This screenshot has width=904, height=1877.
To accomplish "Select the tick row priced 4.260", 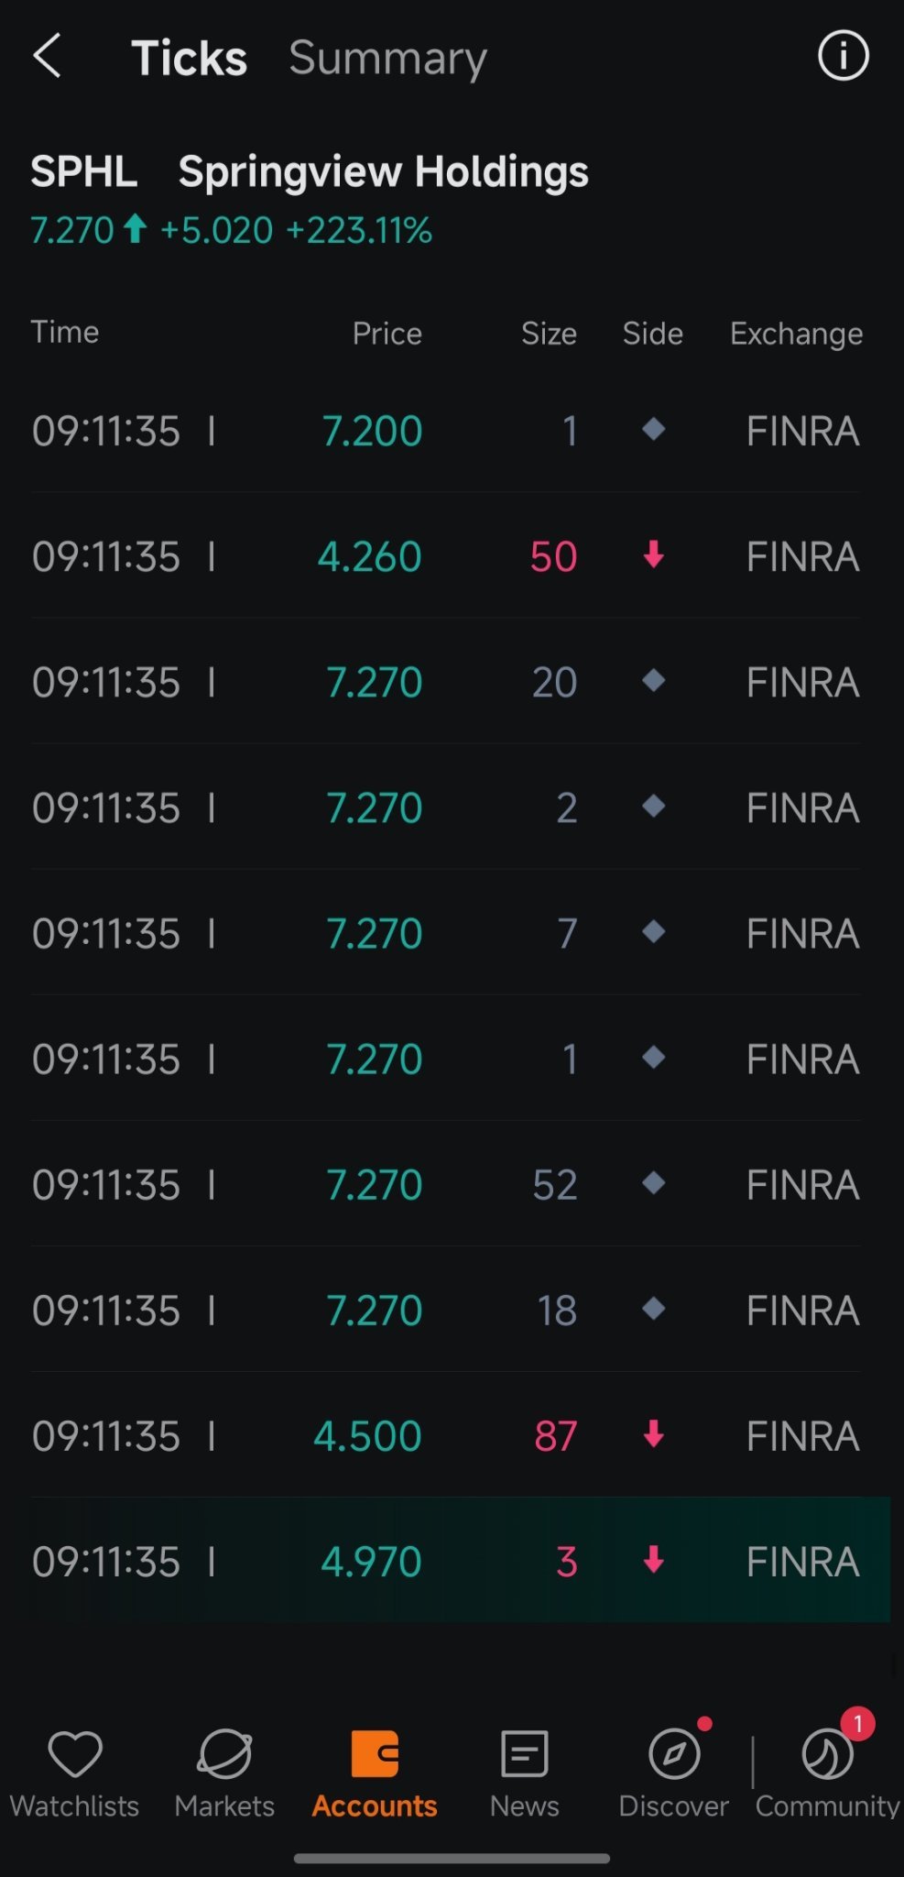I will 446,555.
